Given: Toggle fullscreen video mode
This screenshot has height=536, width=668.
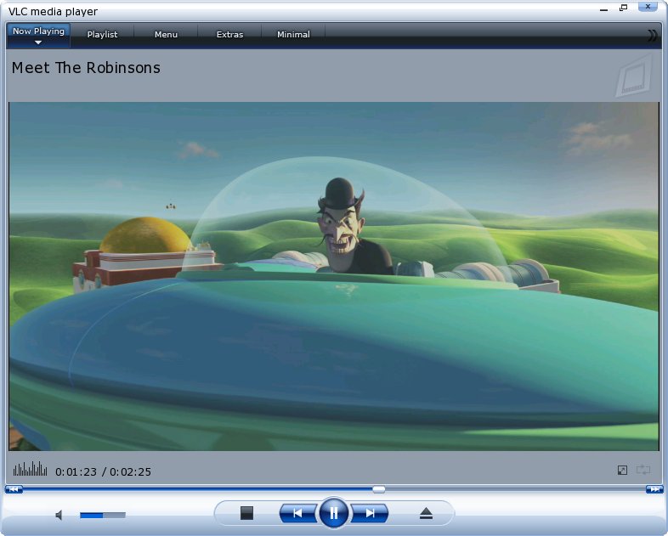Looking at the screenshot, I should coord(623,470).
